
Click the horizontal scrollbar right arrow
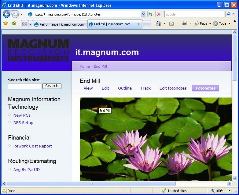pyautogui.click(x=229, y=184)
